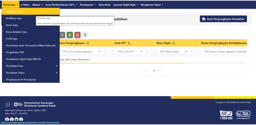Select Dokumen Saya menu item
Viewport: 256px width, 125px height.
point(31,11)
